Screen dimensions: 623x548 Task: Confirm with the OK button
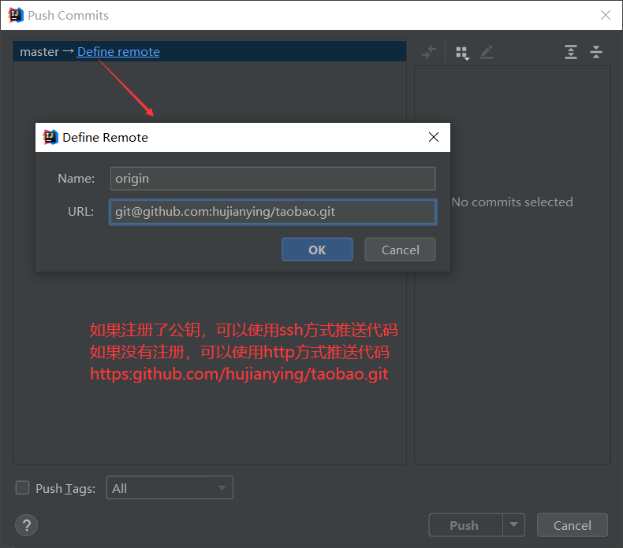pos(317,250)
